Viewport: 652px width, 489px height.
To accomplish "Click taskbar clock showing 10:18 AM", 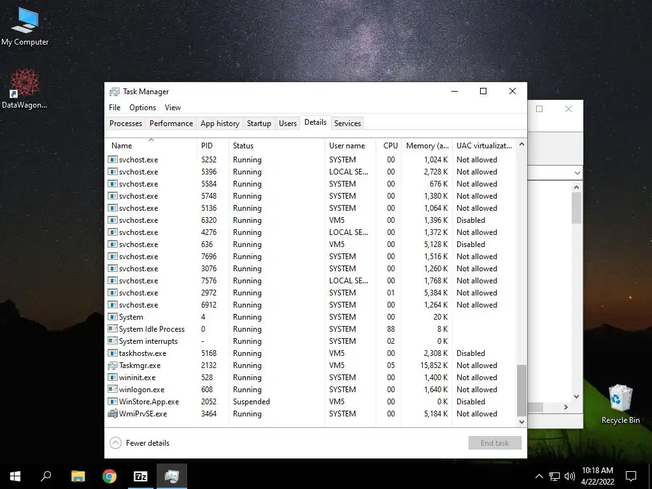I will 597,476.
